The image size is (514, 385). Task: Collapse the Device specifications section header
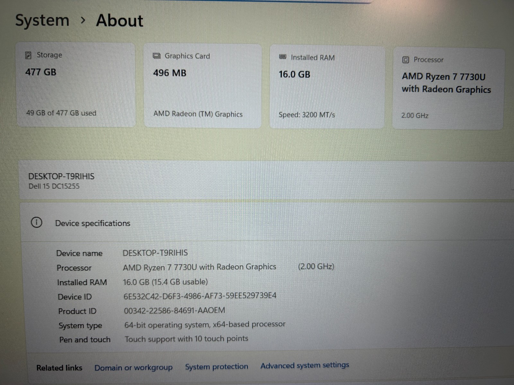(x=267, y=222)
